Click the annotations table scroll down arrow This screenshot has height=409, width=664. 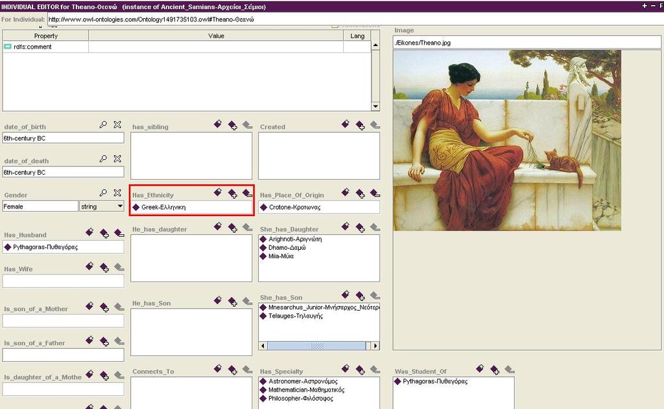coord(375,106)
